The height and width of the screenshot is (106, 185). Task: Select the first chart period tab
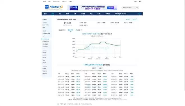62,30
